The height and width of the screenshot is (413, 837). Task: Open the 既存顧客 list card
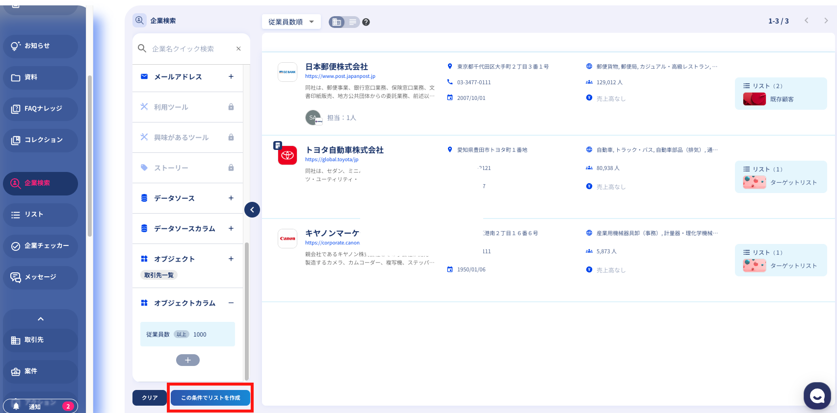pyautogui.click(x=781, y=94)
